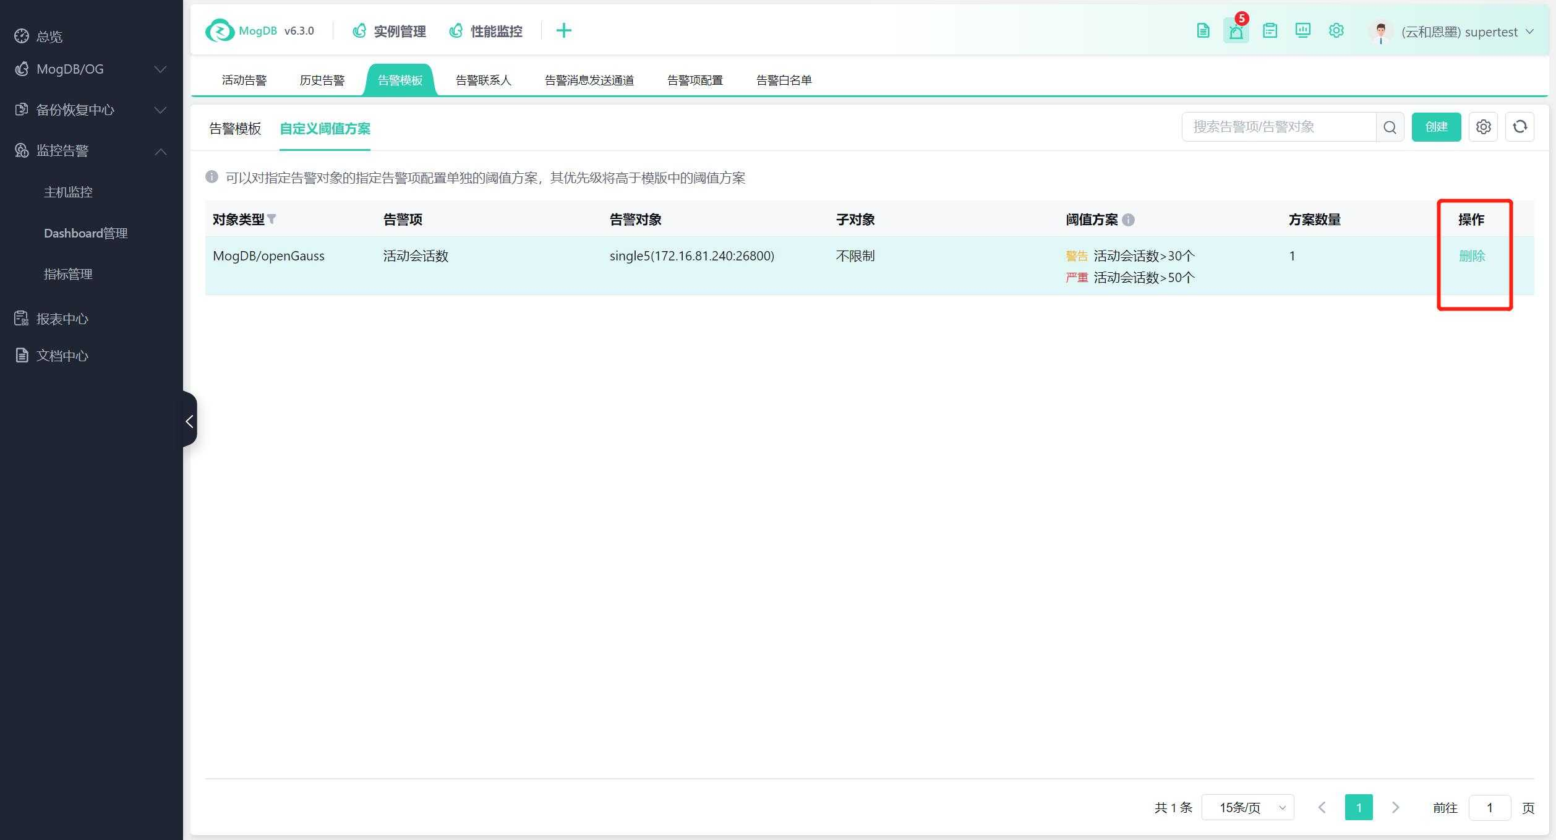This screenshot has height=840, width=1556.
Task: Open table column settings gear
Action: 1483,127
